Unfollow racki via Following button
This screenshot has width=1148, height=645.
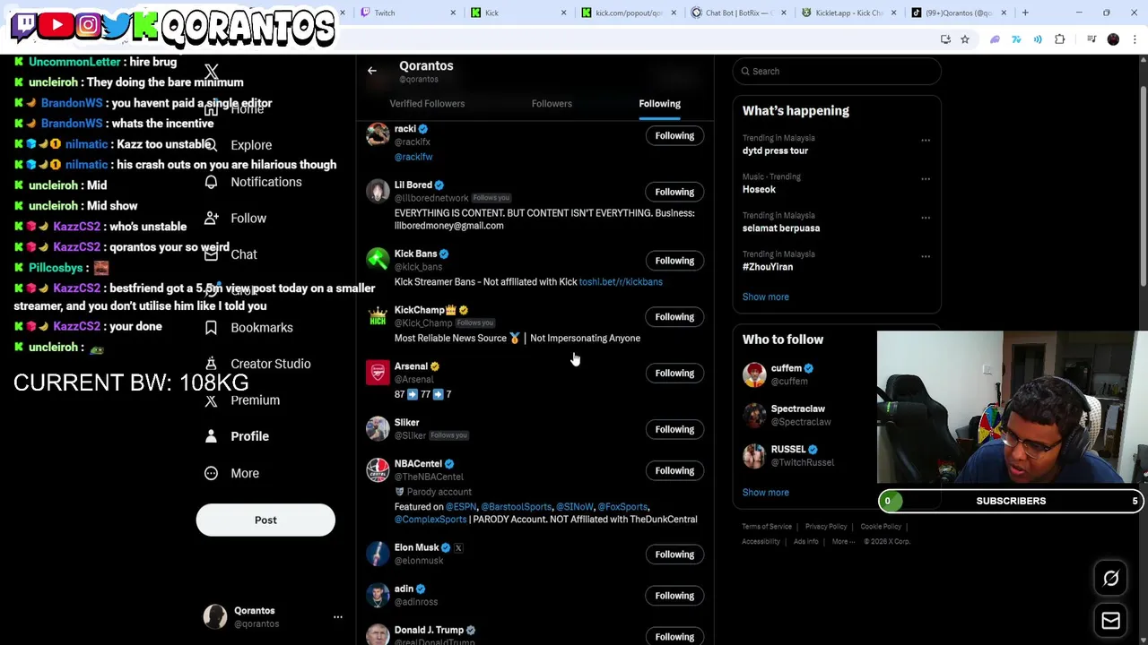(674, 136)
